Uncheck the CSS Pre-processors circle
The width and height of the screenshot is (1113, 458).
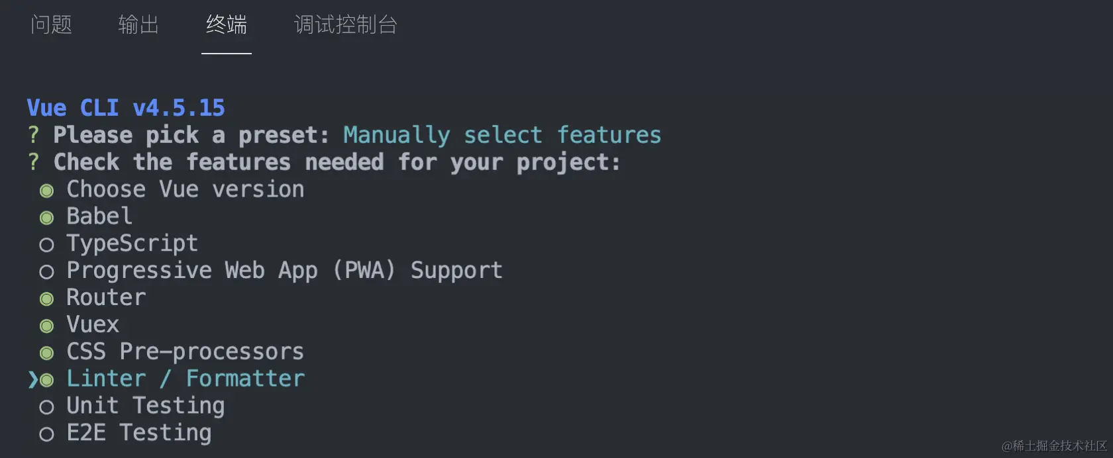46,353
